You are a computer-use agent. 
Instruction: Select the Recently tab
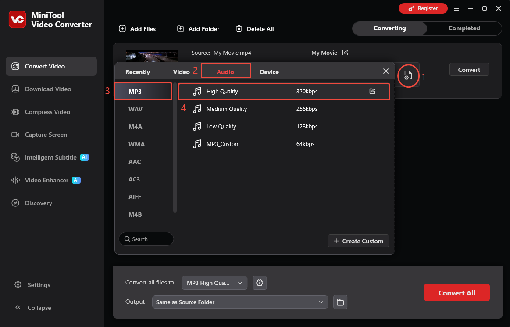pos(138,72)
